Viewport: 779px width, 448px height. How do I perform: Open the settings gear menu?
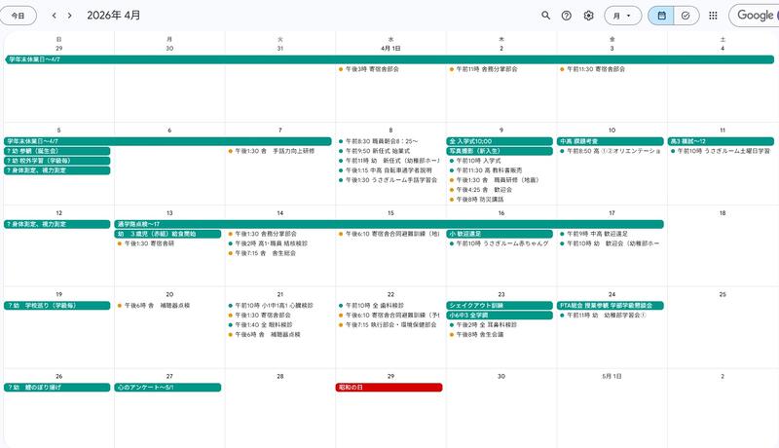tap(588, 16)
